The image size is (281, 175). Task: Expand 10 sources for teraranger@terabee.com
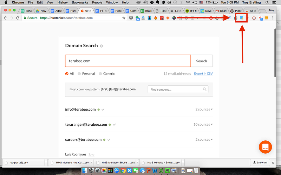[x=203, y=124]
